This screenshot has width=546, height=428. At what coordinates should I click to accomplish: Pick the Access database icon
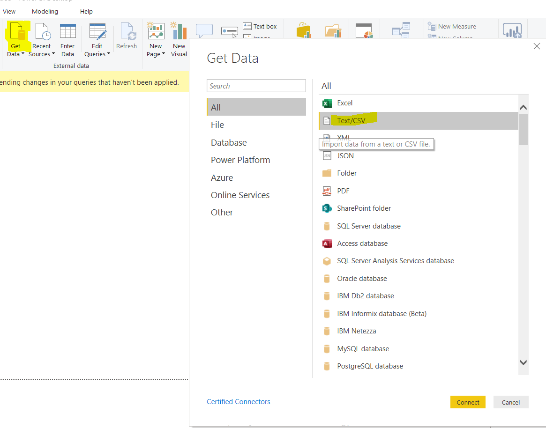click(327, 244)
